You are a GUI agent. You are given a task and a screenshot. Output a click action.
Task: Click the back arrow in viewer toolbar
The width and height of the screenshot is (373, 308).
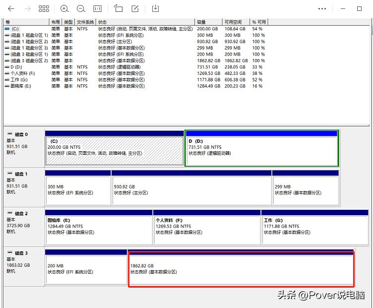pos(11,8)
